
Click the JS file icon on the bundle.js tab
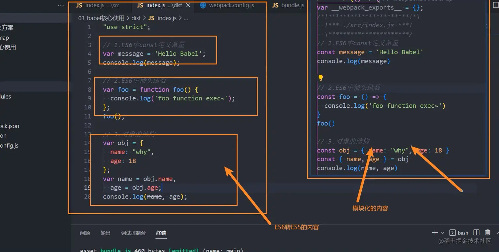point(275,5)
